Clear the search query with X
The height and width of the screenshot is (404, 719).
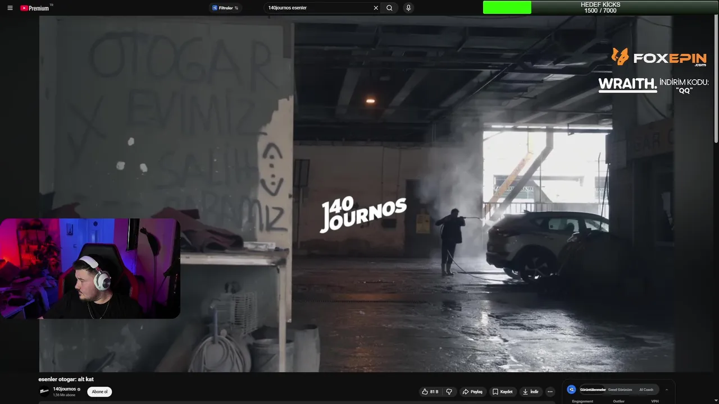click(376, 8)
